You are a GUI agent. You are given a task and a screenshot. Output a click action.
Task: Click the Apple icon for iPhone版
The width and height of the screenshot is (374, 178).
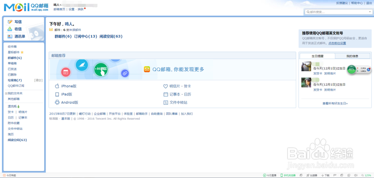point(57,86)
